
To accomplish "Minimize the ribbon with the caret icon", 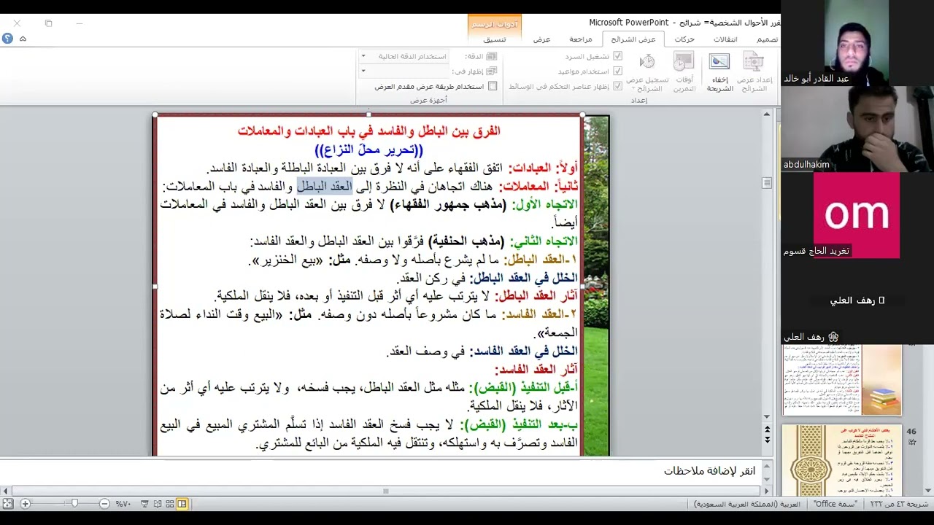I will [x=23, y=39].
